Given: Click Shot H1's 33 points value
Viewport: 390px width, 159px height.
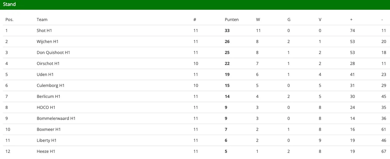Looking at the screenshot, I should pos(227,30).
